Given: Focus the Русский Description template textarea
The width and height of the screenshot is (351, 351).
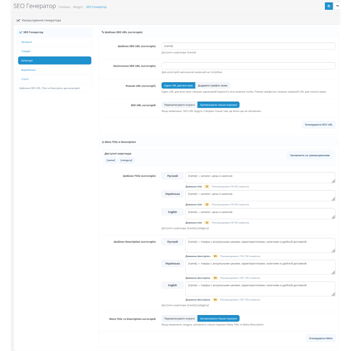Looking at the screenshot, I should [260, 246].
